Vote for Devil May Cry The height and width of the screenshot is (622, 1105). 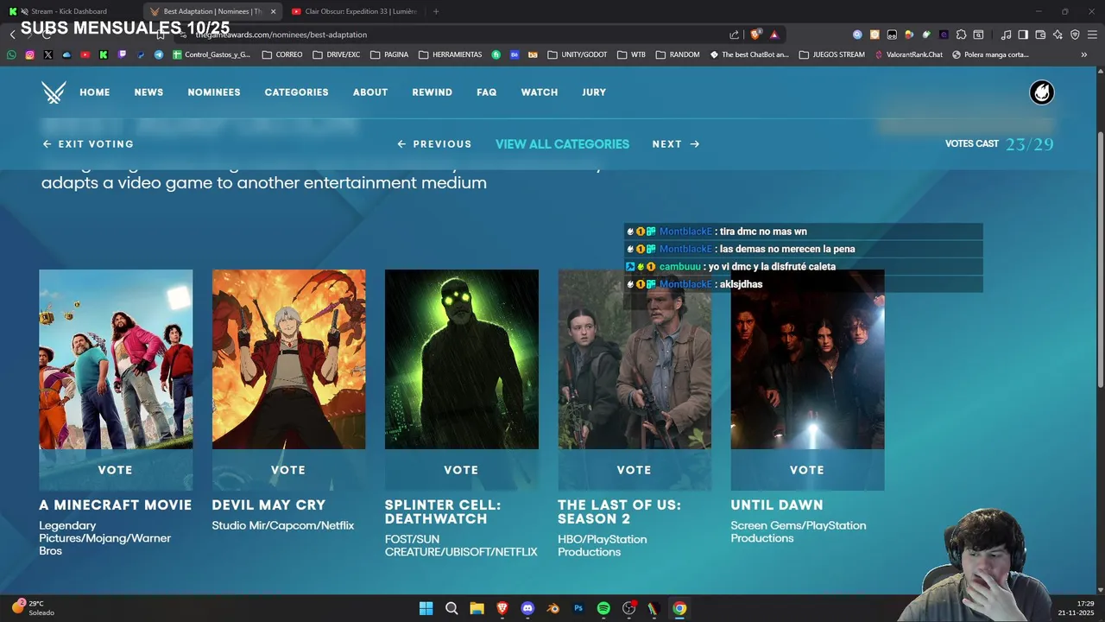click(x=288, y=470)
